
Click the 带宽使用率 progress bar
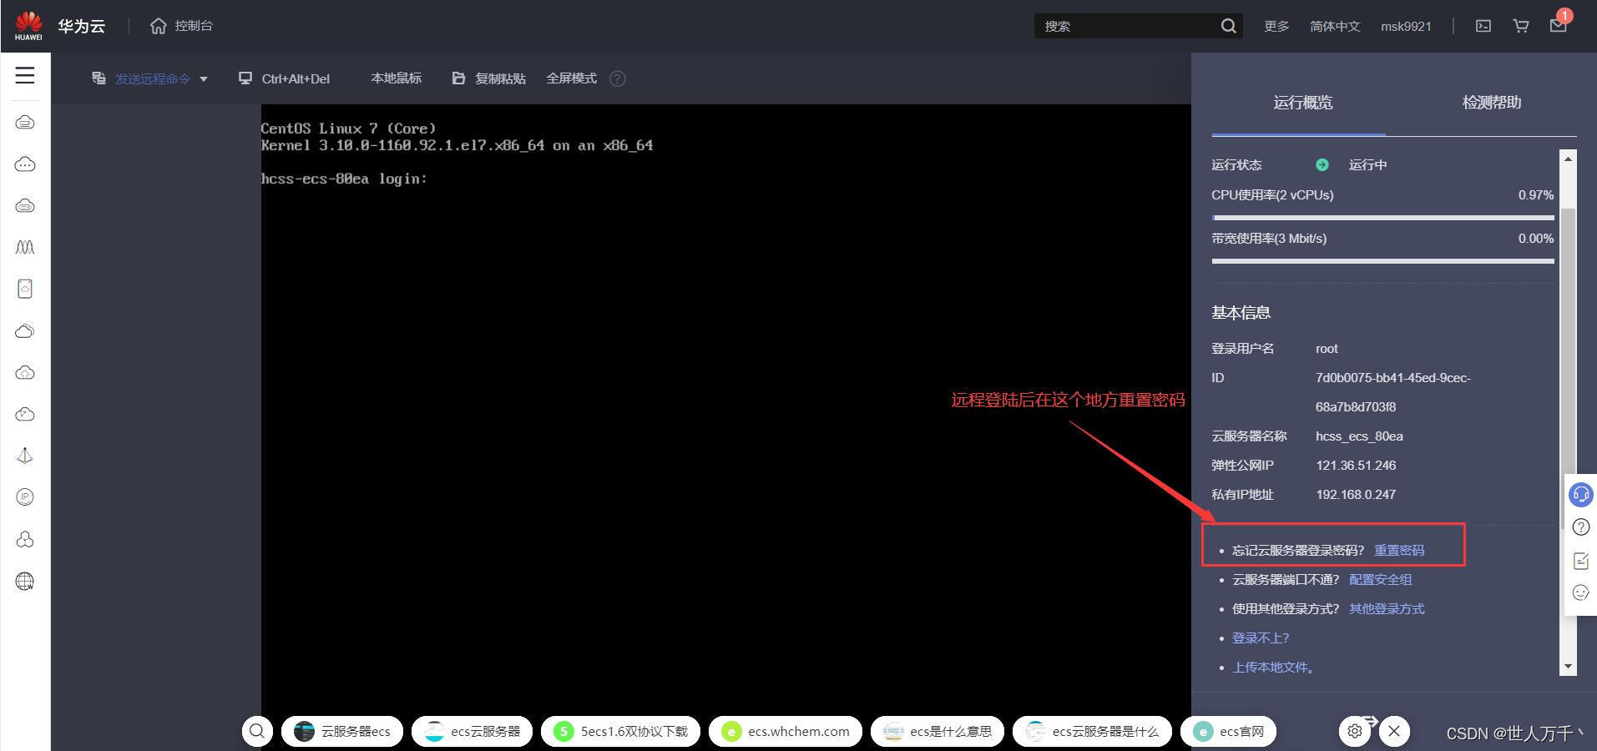pyautogui.click(x=1382, y=261)
